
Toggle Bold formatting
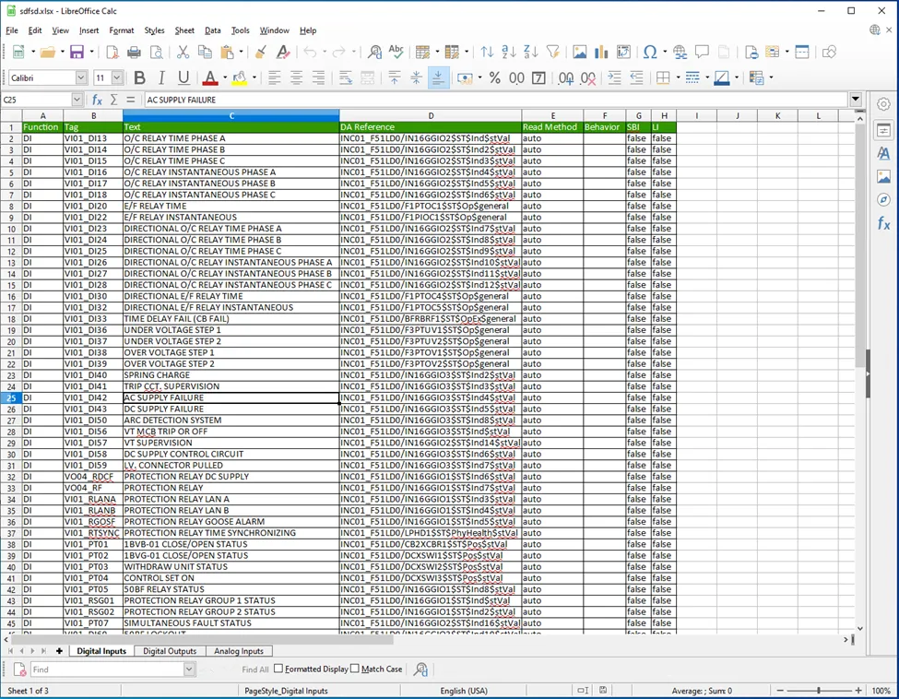pyautogui.click(x=139, y=78)
